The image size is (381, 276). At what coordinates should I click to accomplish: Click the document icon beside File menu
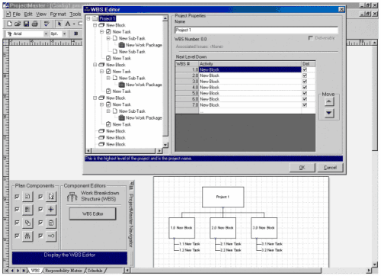tap(8, 14)
